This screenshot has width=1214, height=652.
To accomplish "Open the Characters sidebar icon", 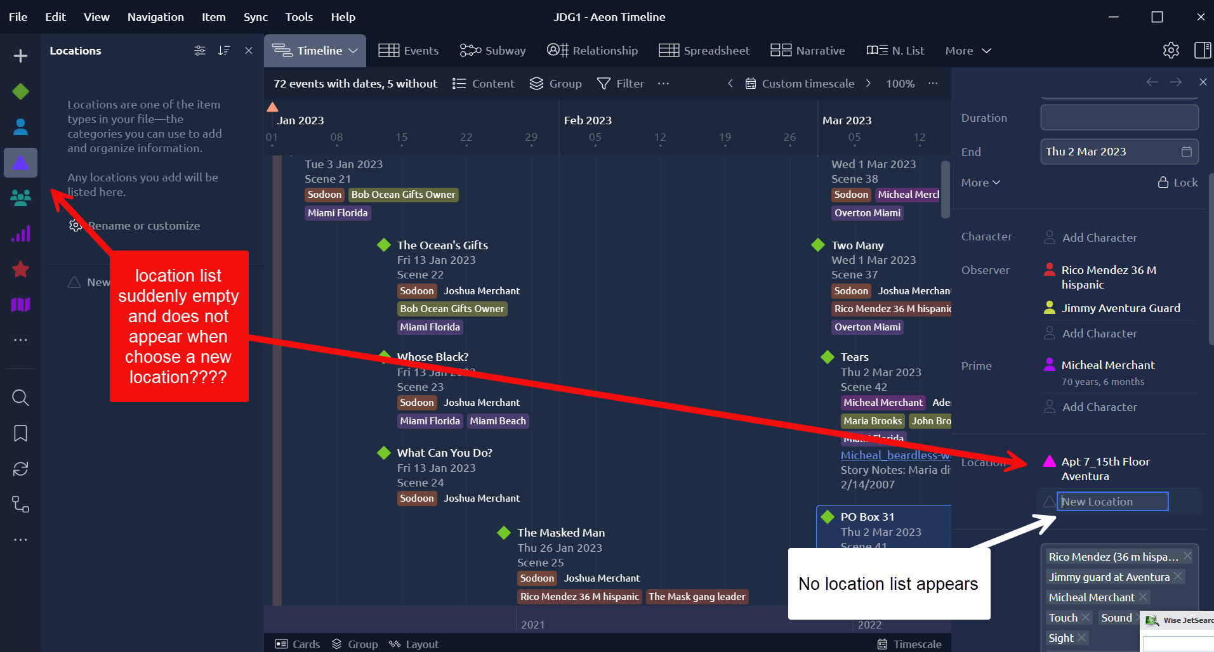I will coord(20,127).
